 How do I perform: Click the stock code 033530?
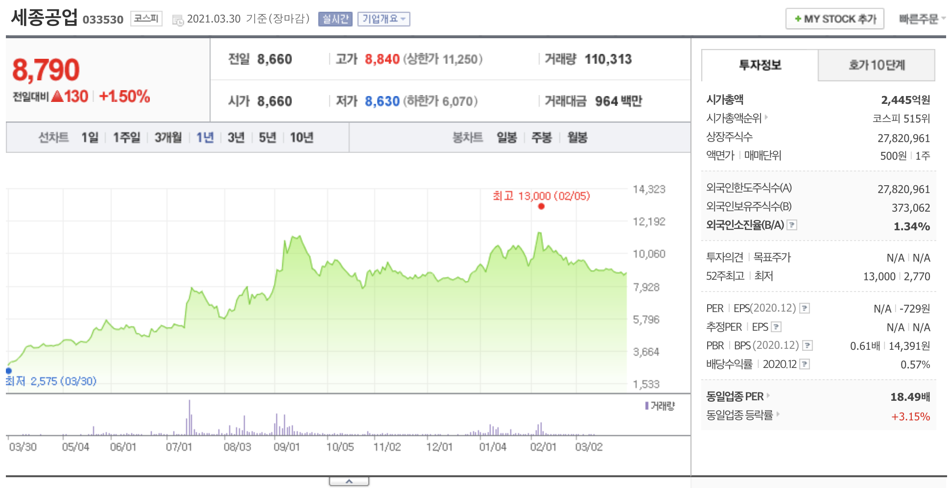click(103, 20)
